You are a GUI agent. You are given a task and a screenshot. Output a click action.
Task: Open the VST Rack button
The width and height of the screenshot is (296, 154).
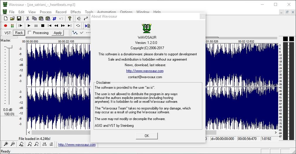tap(19, 33)
